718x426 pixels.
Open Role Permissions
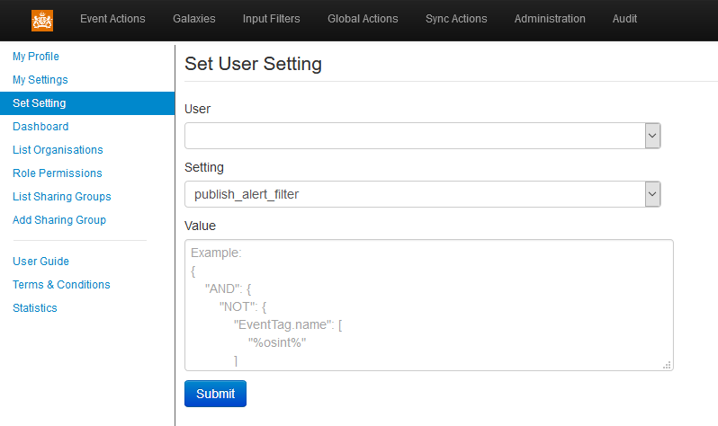[58, 173]
